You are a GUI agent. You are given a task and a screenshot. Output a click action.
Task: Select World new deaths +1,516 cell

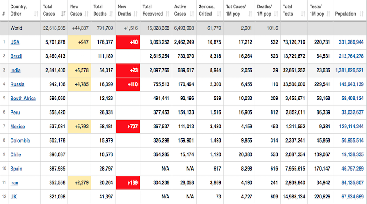[x=128, y=28]
